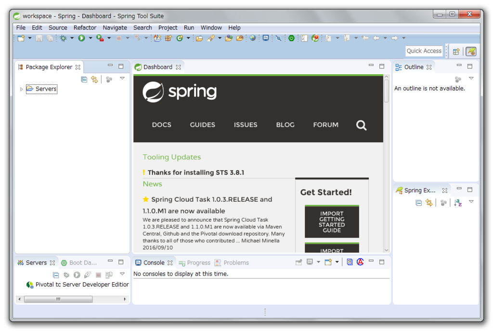493x331 pixels.
Task: Open the Run with coverage dropdown arrow
Action: pos(109,38)
